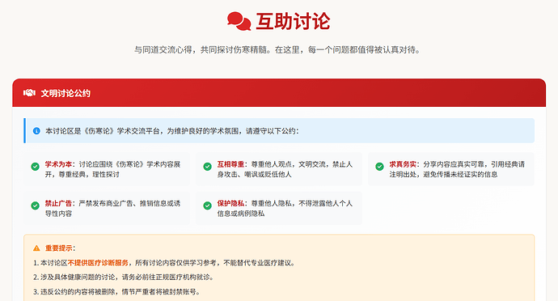Click the red label 互相尊重
Image resolution: width=558 pixels, height=301 pixels.
230,164
